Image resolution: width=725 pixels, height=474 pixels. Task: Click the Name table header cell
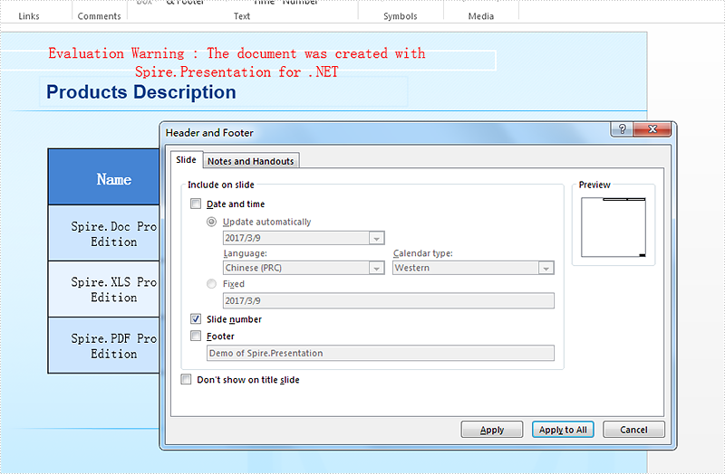[104, 176]
